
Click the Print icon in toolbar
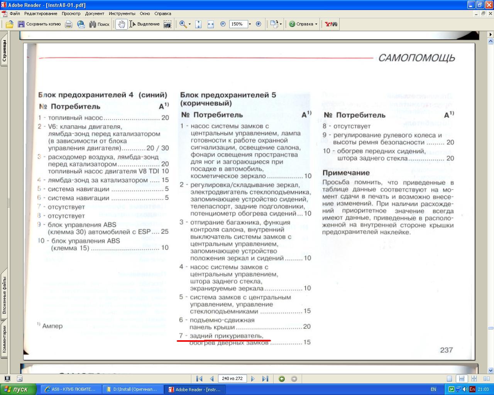point(69,24)
